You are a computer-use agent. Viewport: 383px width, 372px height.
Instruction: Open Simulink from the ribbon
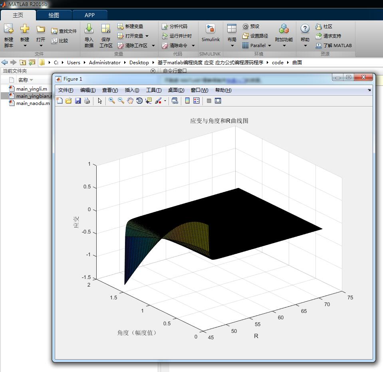210,33
